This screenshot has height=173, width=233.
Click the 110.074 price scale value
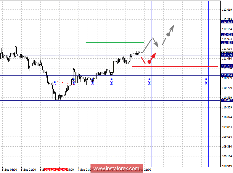pyautogui.click(x=227, y=117)
